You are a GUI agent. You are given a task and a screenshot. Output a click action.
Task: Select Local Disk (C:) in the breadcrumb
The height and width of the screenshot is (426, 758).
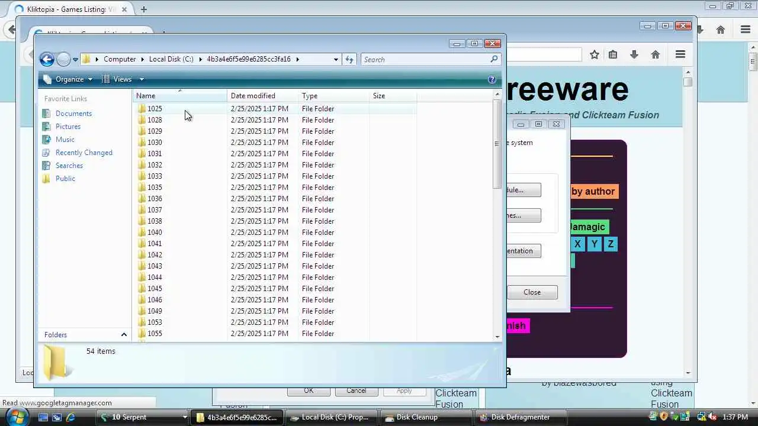[x=171, y=59]
